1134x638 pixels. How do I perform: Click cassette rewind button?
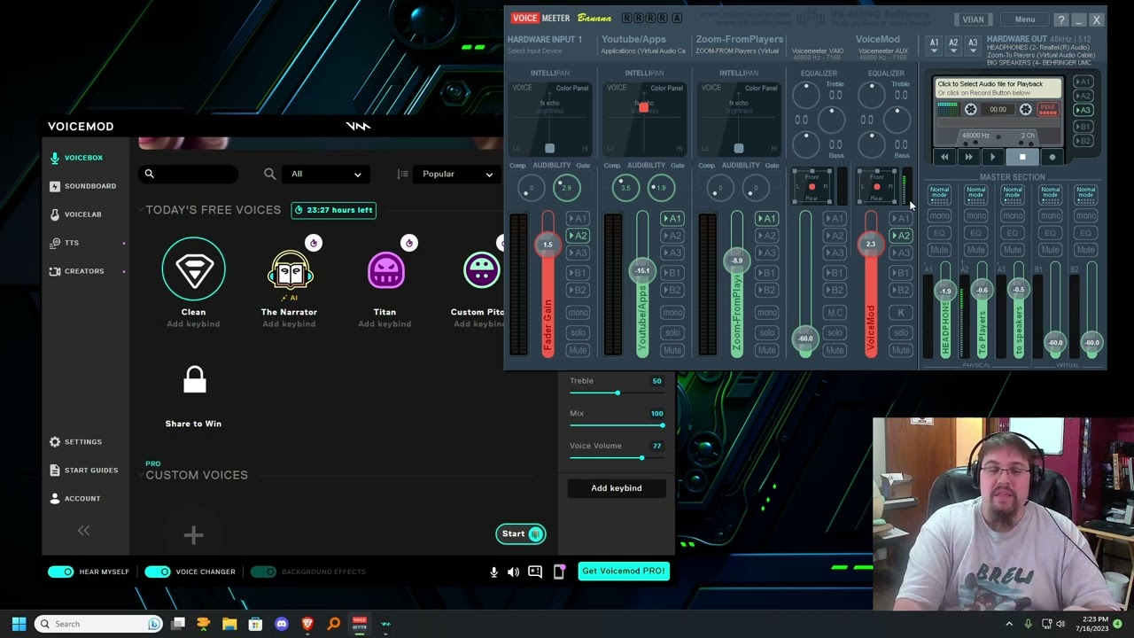click(944, 157)
